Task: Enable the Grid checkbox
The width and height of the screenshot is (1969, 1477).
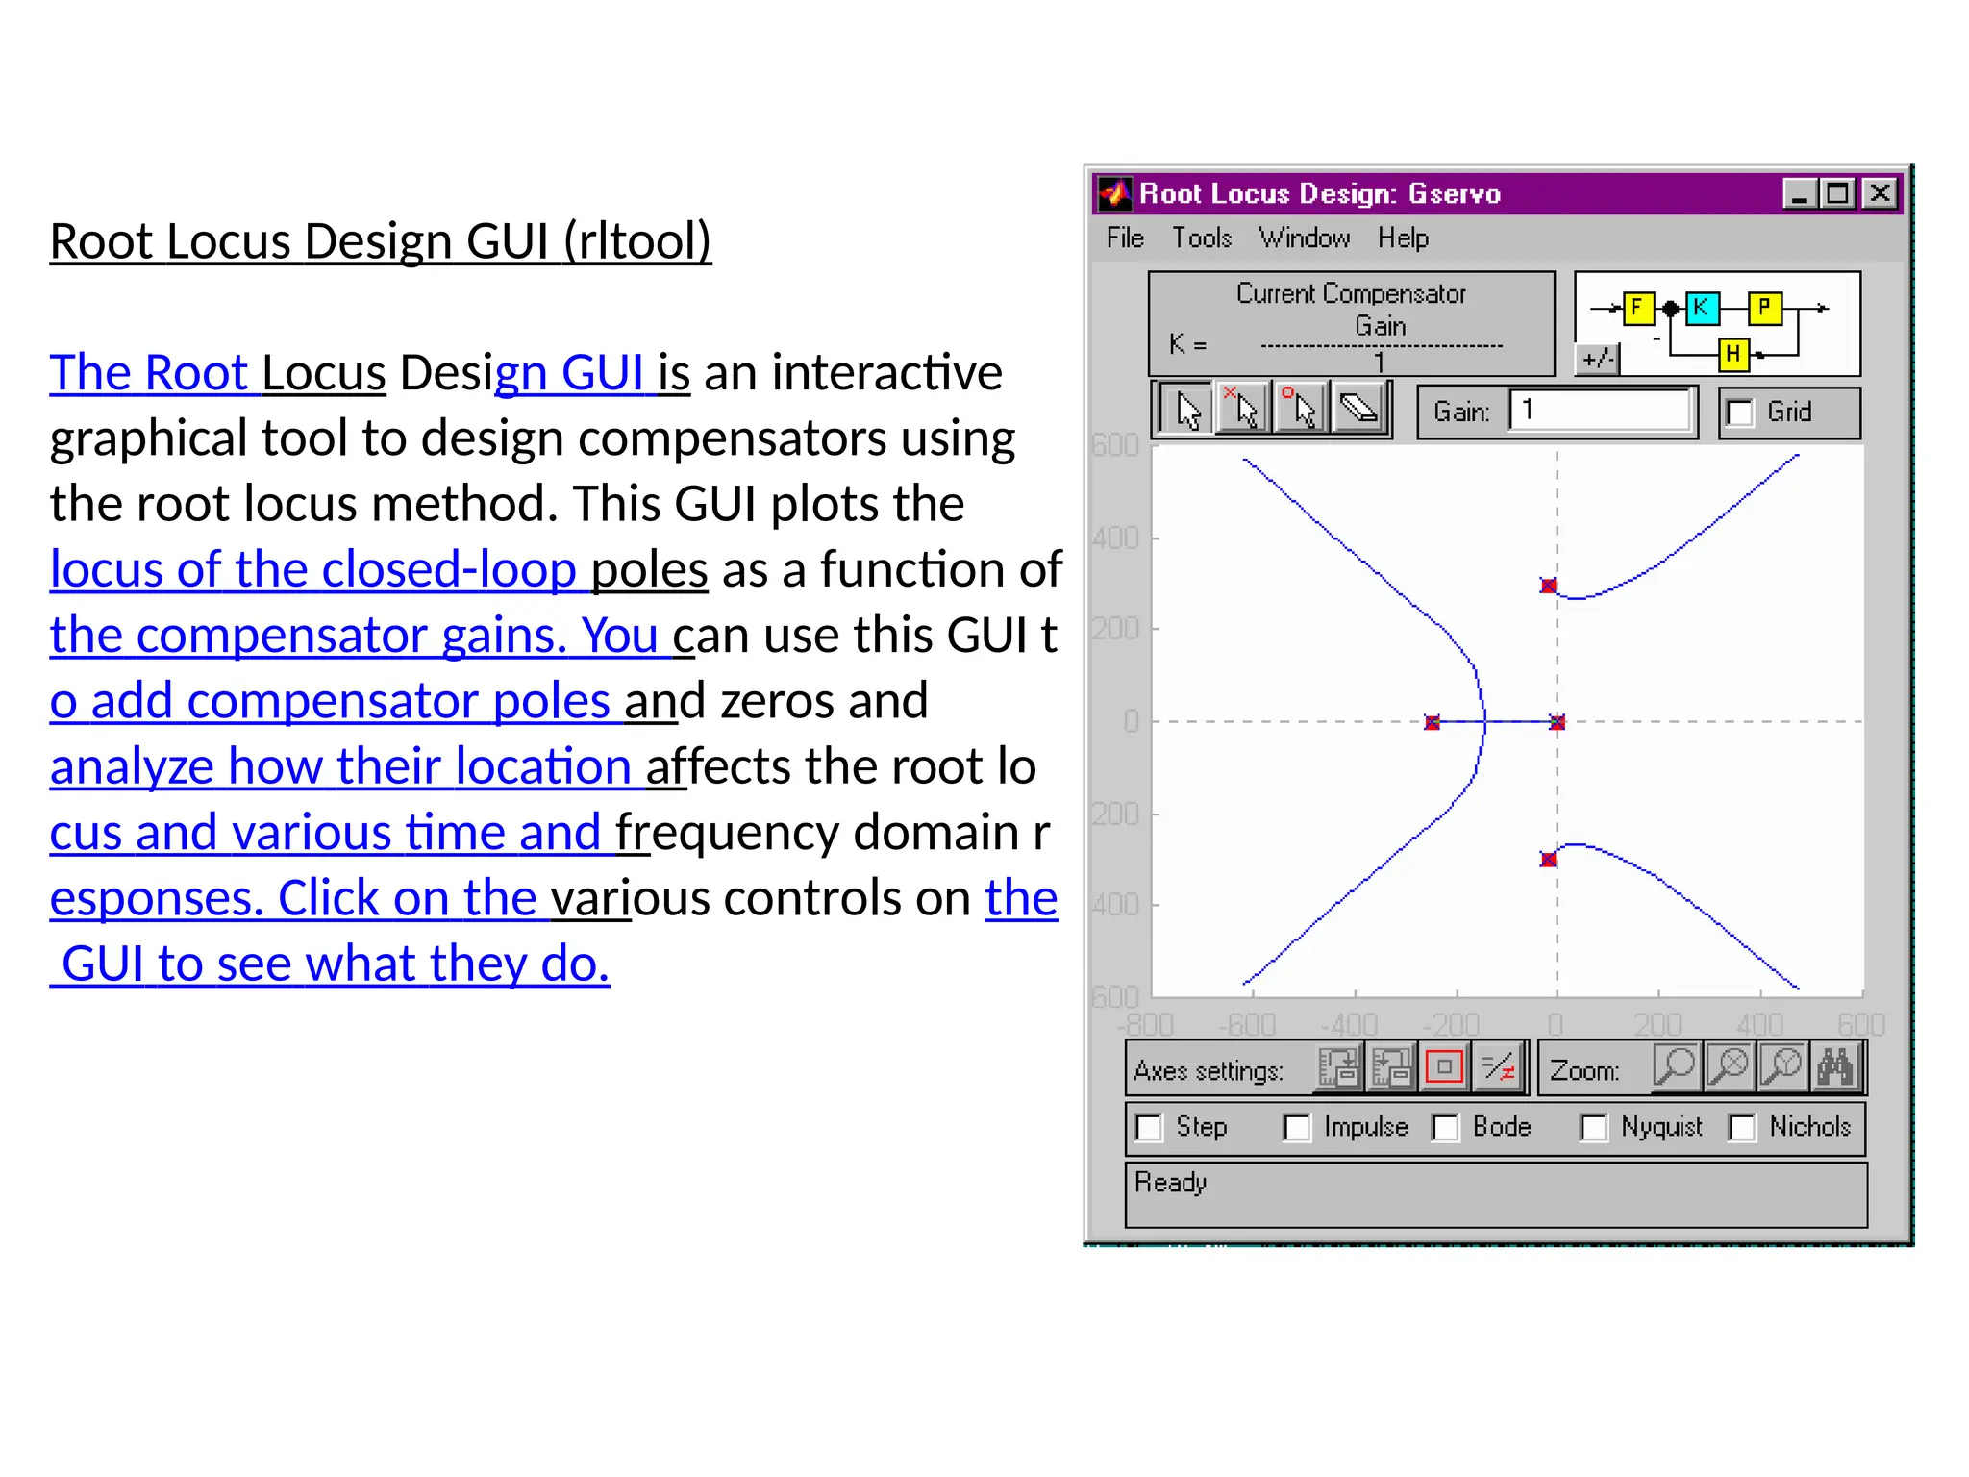Action: click(x=1739, y=413)
